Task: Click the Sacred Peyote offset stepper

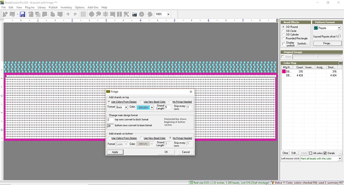Action: click(340, 36)
